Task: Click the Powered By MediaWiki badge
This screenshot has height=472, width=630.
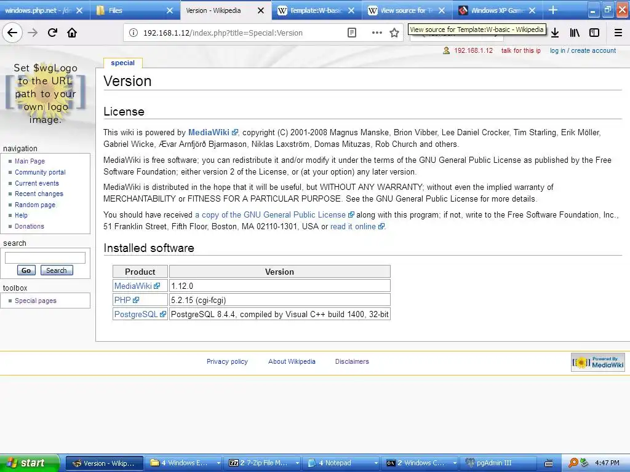Action: coord(598,362)
